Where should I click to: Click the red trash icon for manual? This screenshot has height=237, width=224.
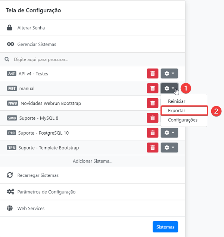(x=152, y=89)
